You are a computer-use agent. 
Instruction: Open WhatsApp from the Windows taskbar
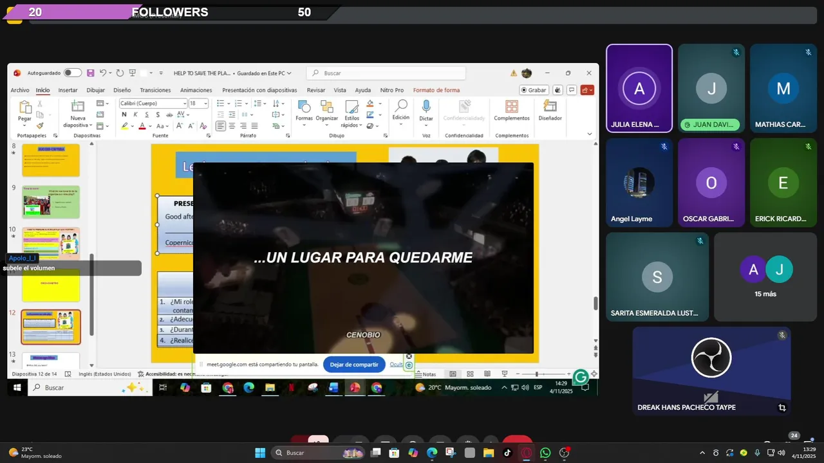coord(545,453)
